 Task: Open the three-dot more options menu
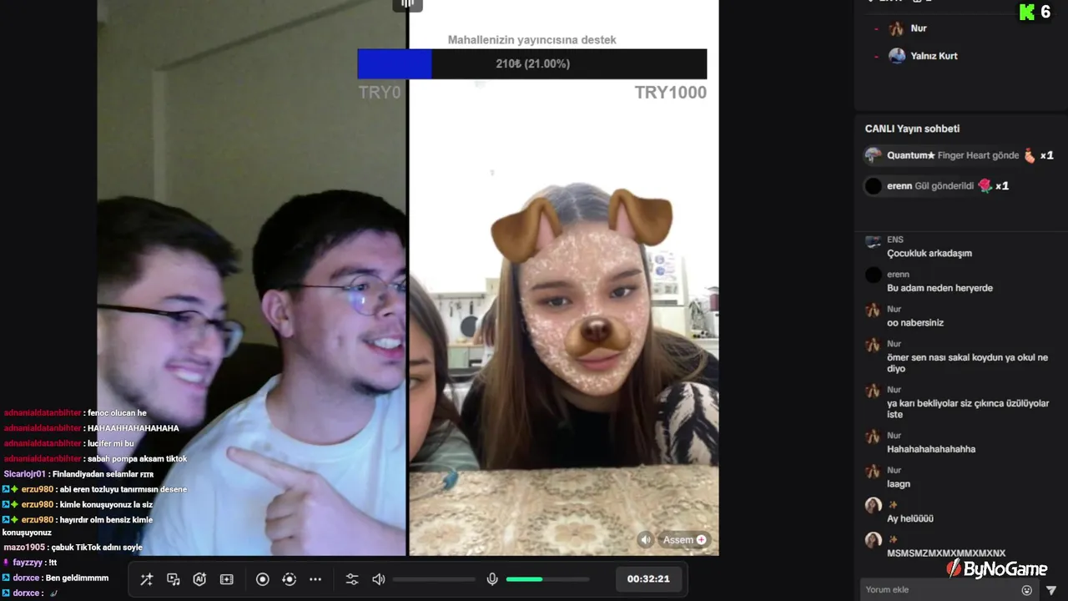315,579
